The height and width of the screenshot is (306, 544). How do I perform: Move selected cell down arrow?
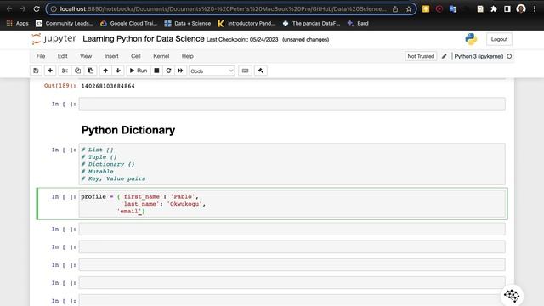(118, 71)
